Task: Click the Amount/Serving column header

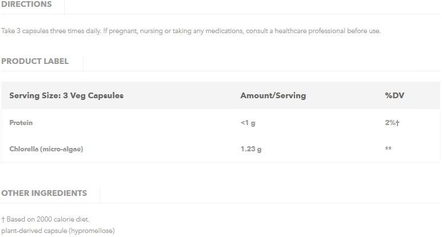Action: (273, 95)
